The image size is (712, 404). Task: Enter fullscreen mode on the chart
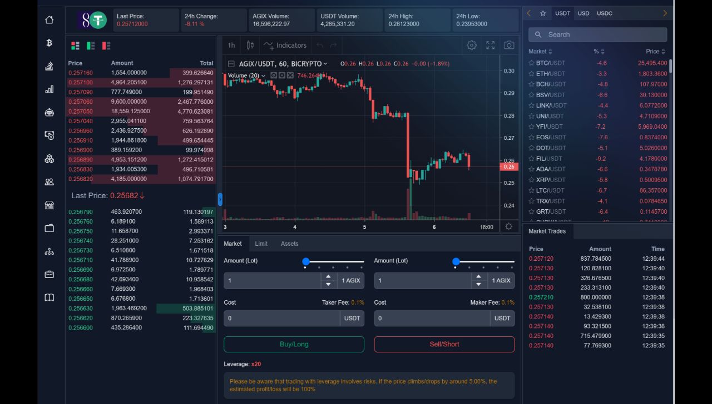pos(490,46)
